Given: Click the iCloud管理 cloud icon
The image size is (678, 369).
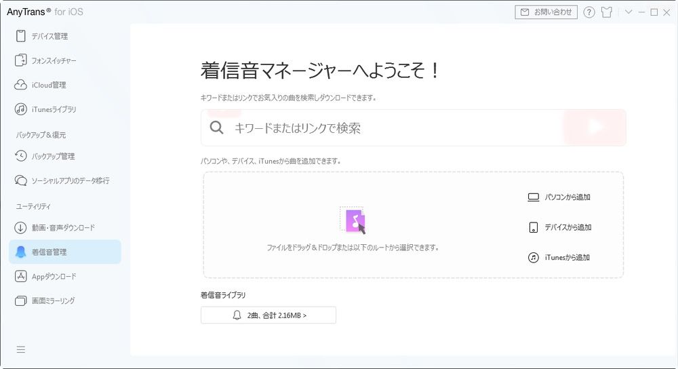Looking at the screenshot, I should pyautogui.click(x=20, y=85).
